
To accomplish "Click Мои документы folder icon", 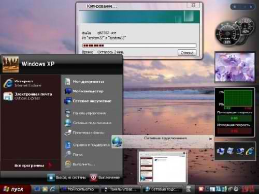I will point(67,82).
